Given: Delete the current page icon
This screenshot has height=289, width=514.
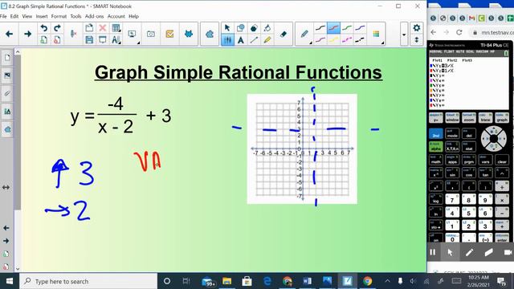Looking at the screenshot, I should [57, 40].
